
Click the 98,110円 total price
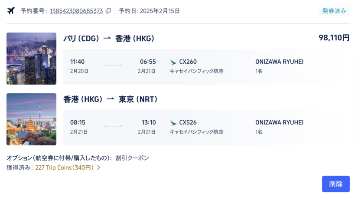pyautogui.click(x=334, y=38)
